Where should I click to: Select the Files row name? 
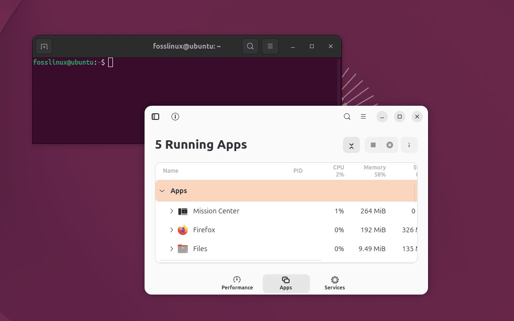200,249
